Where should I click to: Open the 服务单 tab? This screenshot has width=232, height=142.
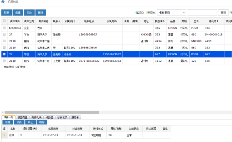coord(75,117)
